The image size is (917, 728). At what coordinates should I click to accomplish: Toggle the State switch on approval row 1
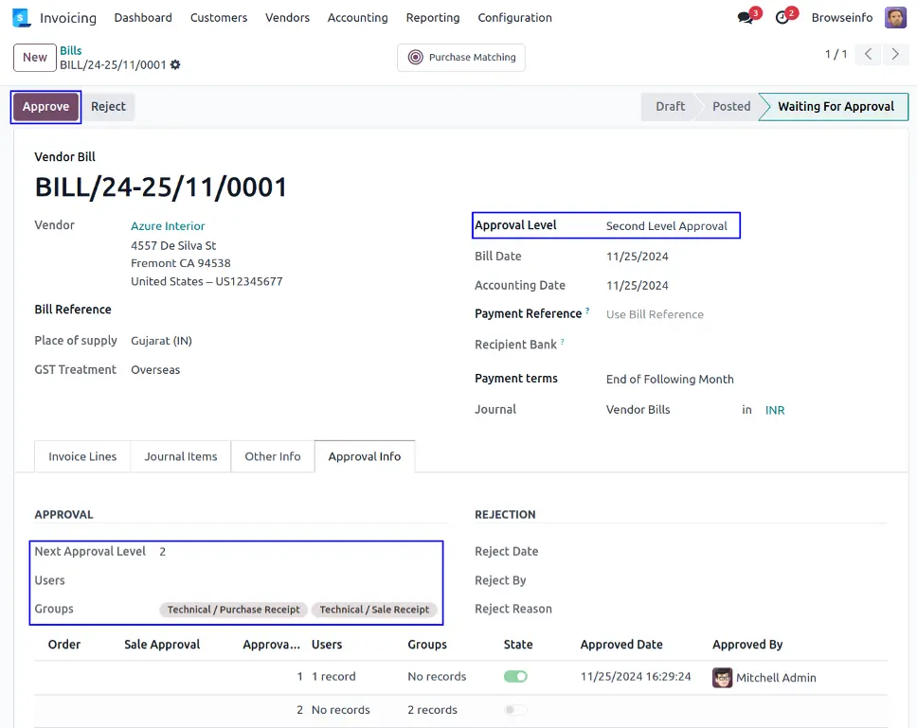point(515,677)
